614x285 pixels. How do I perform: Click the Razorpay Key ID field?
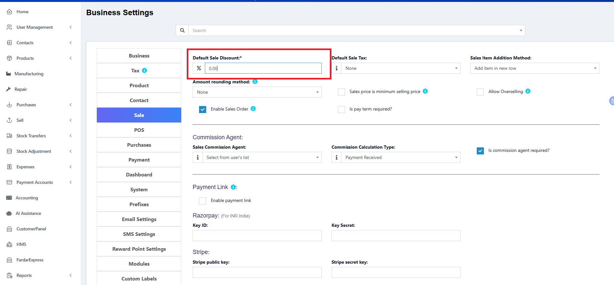[x=257, y=236]
